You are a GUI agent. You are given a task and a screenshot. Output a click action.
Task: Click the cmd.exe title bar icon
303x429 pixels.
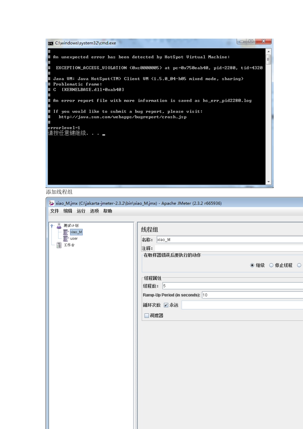pos(51,43)
